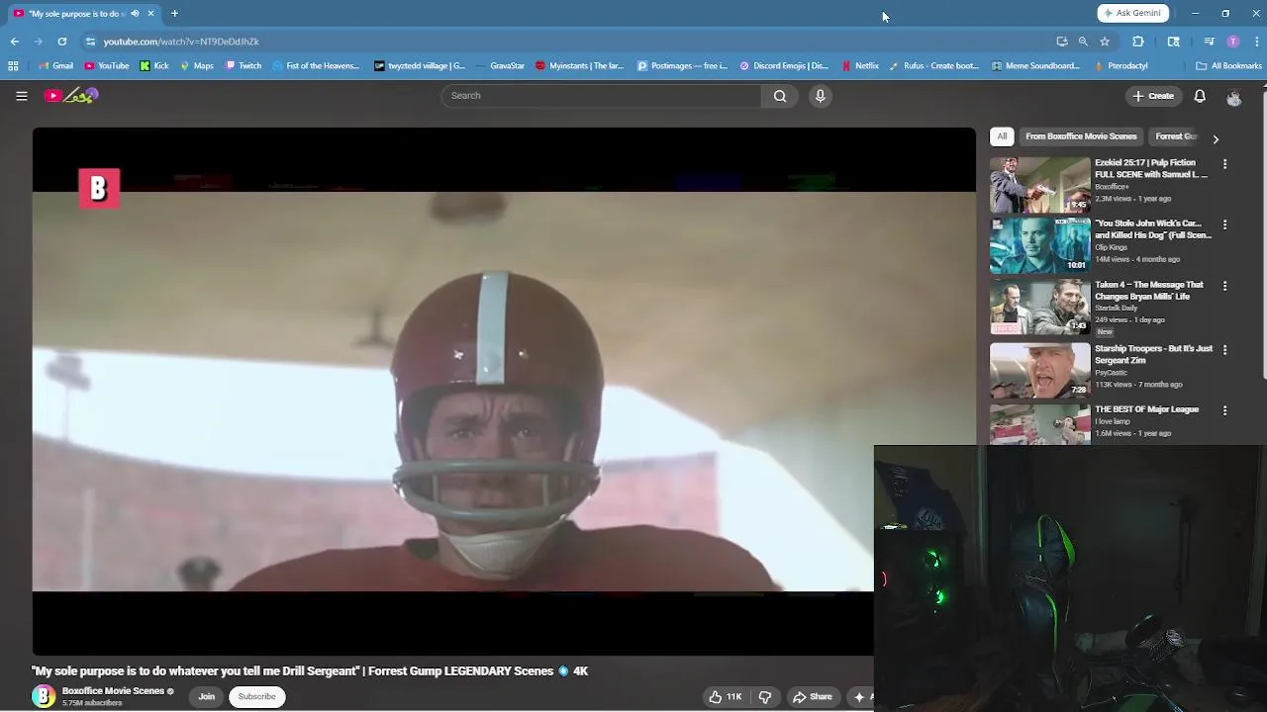This screenshot has width=1267, height=712.
Task: Open the YouTube account avatar menu
Action: [x=1233, y=97]
